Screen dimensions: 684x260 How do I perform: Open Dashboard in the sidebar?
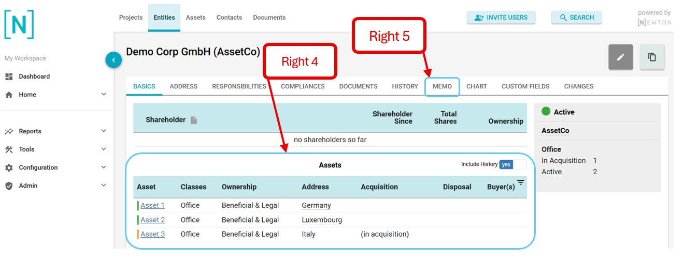[34, 77]
